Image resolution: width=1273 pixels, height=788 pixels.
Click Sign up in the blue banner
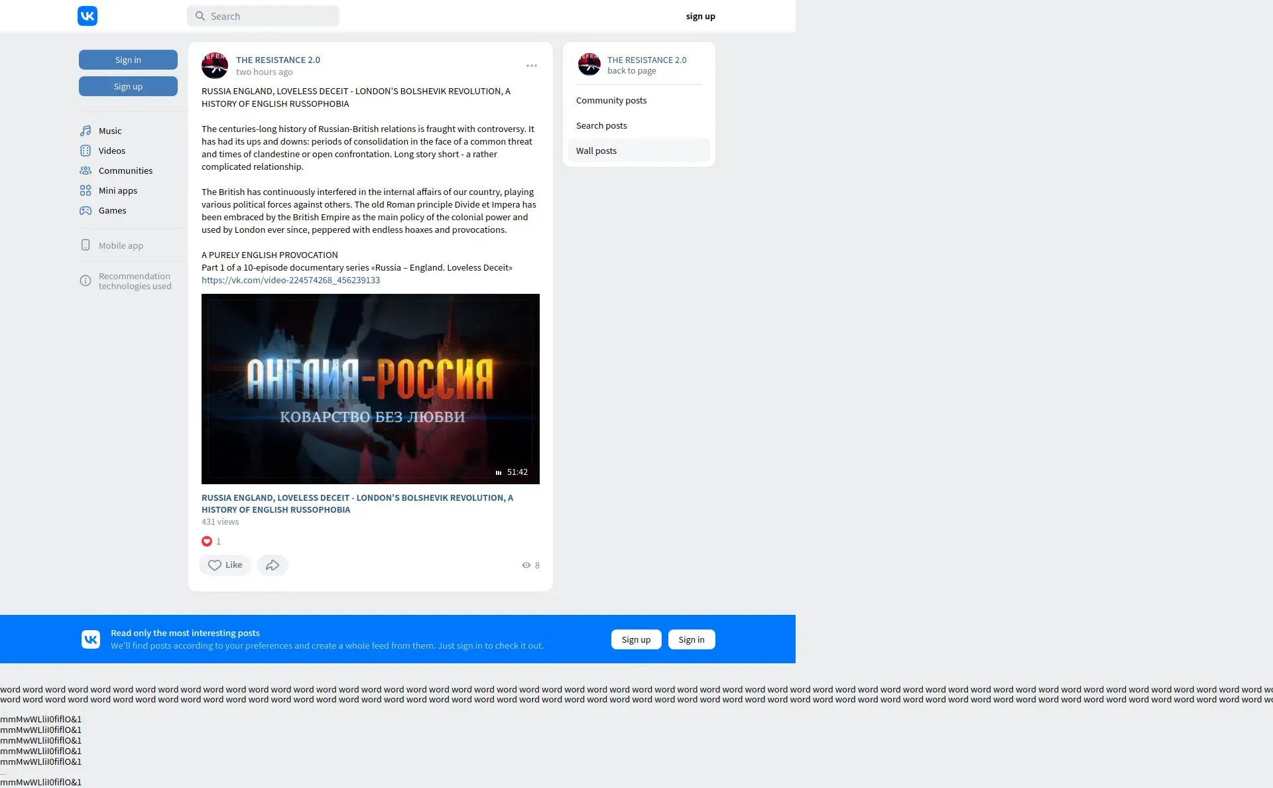pos(636,639)
